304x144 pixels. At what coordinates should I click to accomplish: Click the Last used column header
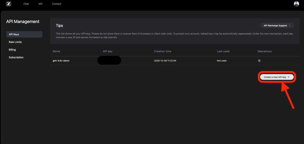[x=223, y=51]
